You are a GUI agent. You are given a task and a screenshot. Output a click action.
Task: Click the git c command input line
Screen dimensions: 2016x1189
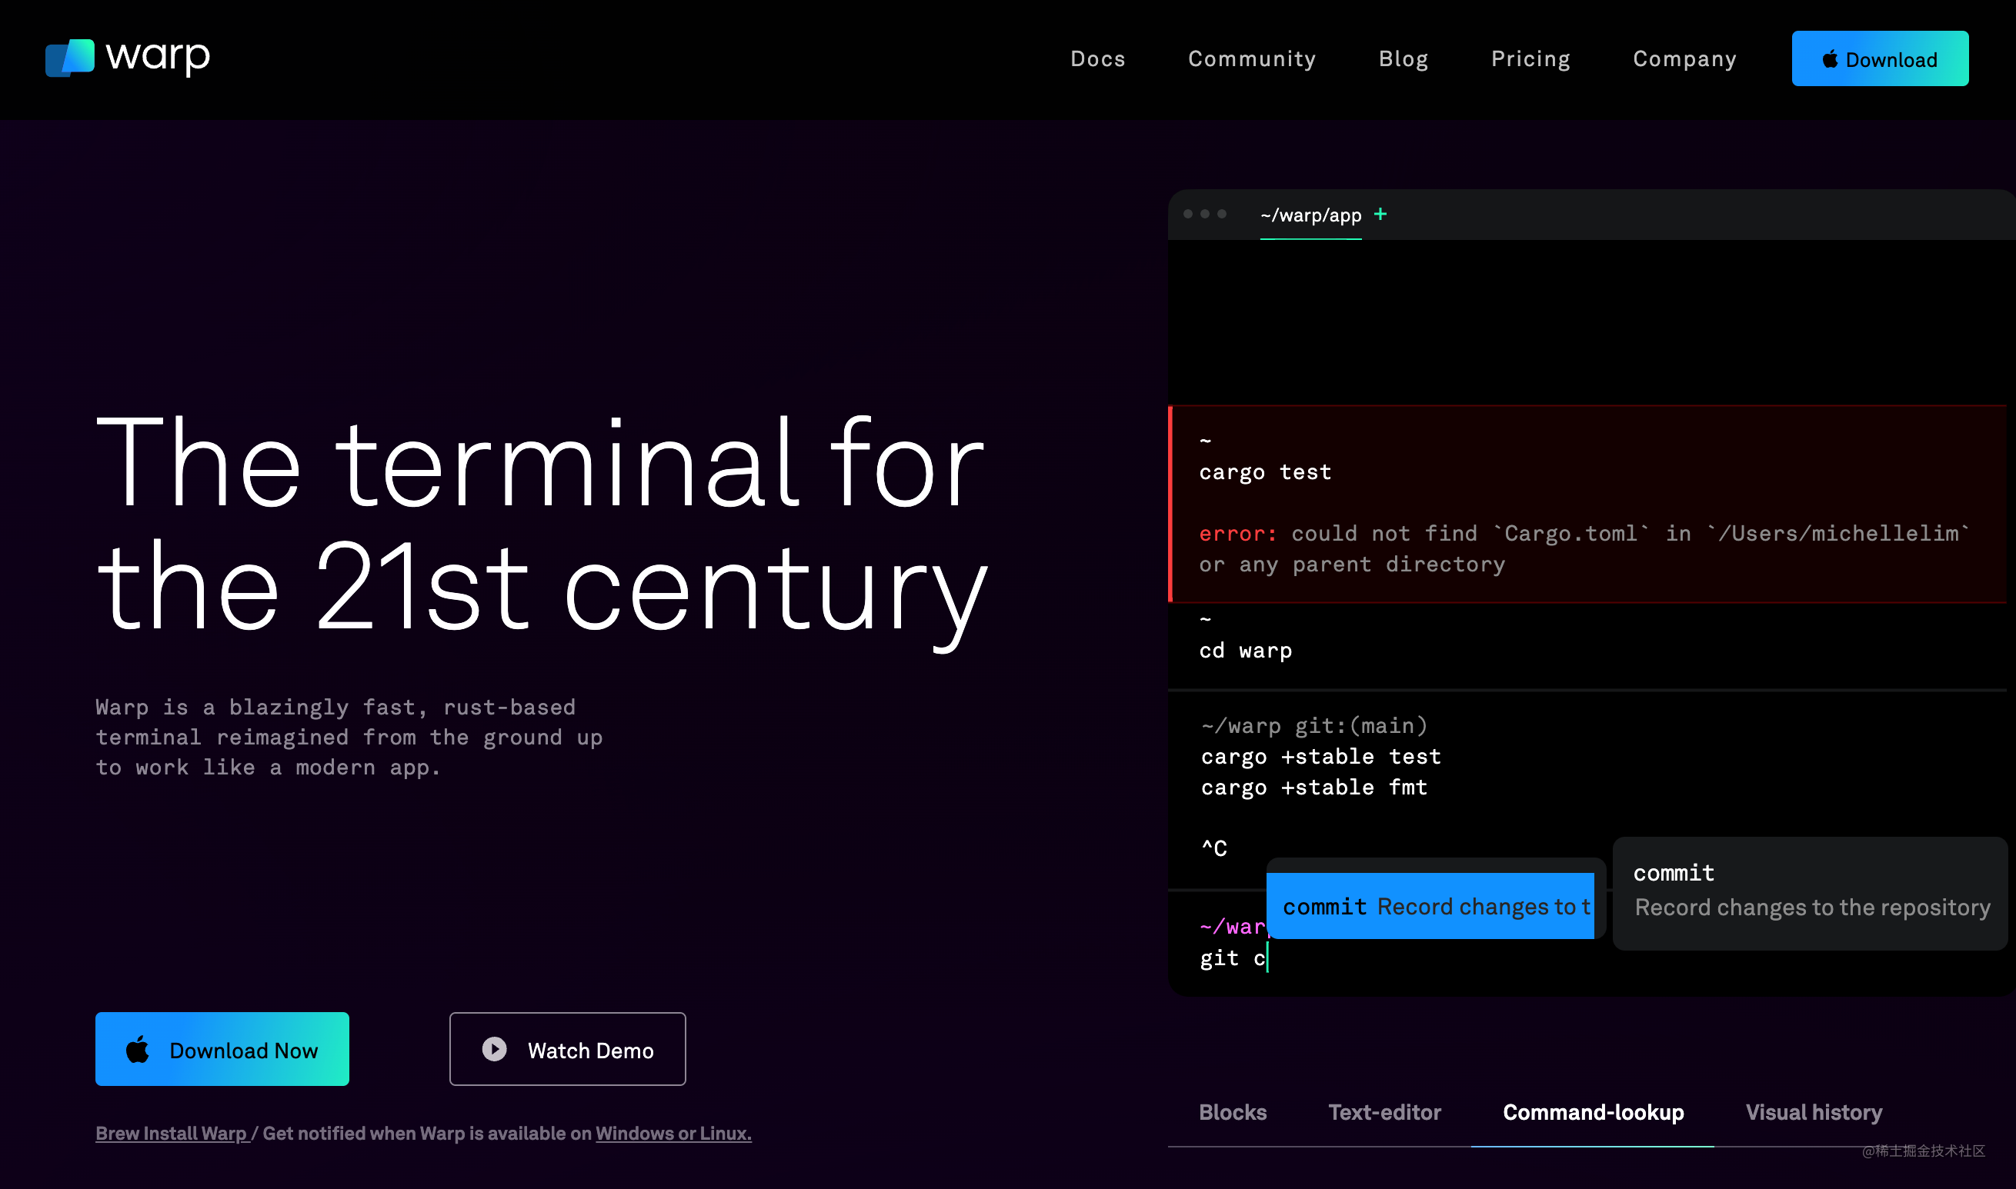(x=1234, y=958)
